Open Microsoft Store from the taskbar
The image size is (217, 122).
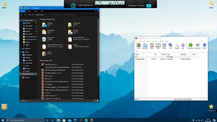pos(64,120)
